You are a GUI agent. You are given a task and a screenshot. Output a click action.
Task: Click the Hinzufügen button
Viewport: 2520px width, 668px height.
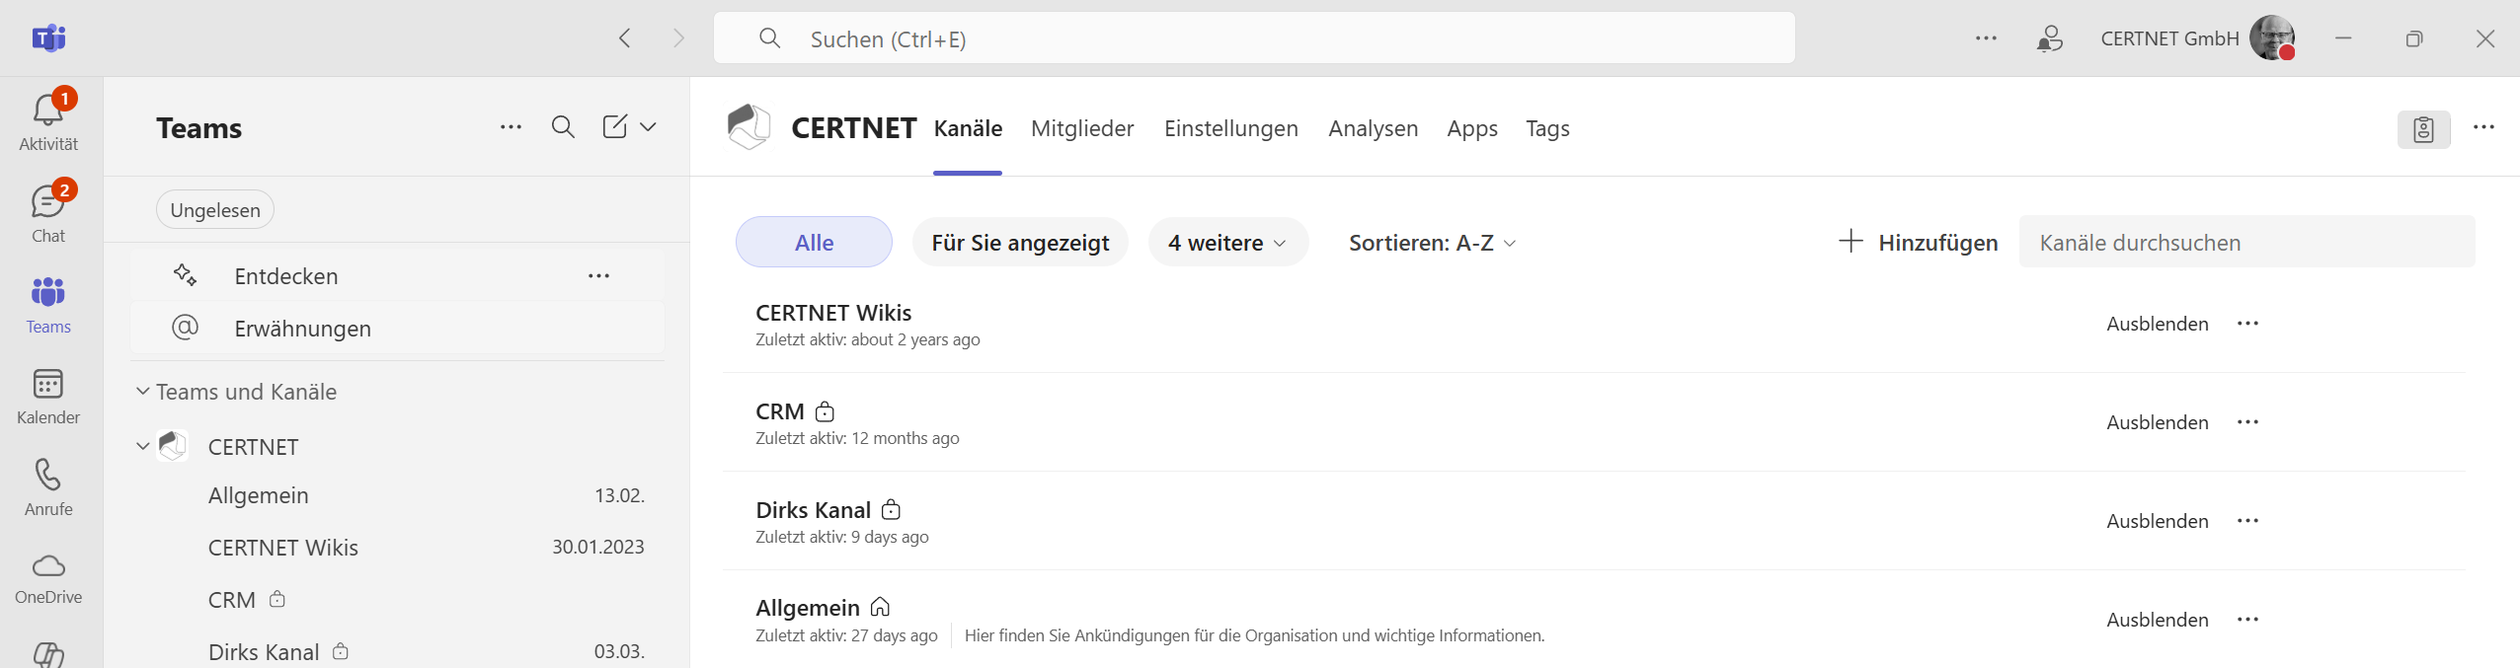pos(1918,243)
